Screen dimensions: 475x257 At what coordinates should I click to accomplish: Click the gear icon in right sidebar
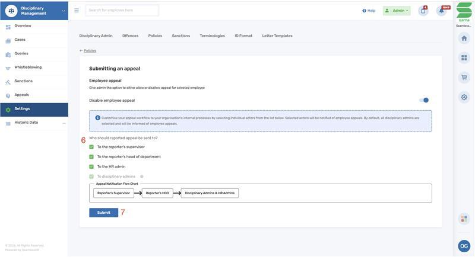coord(464,97)
